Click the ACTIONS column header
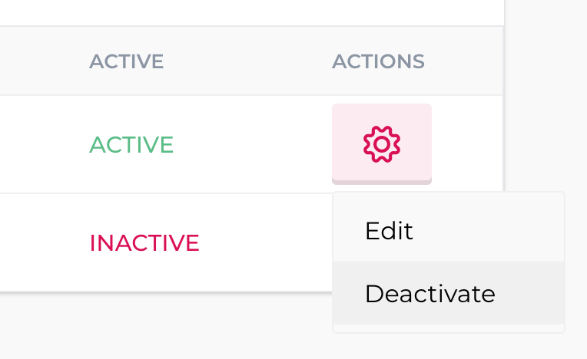The image size is (587, 359). click(x=378, y=61)
